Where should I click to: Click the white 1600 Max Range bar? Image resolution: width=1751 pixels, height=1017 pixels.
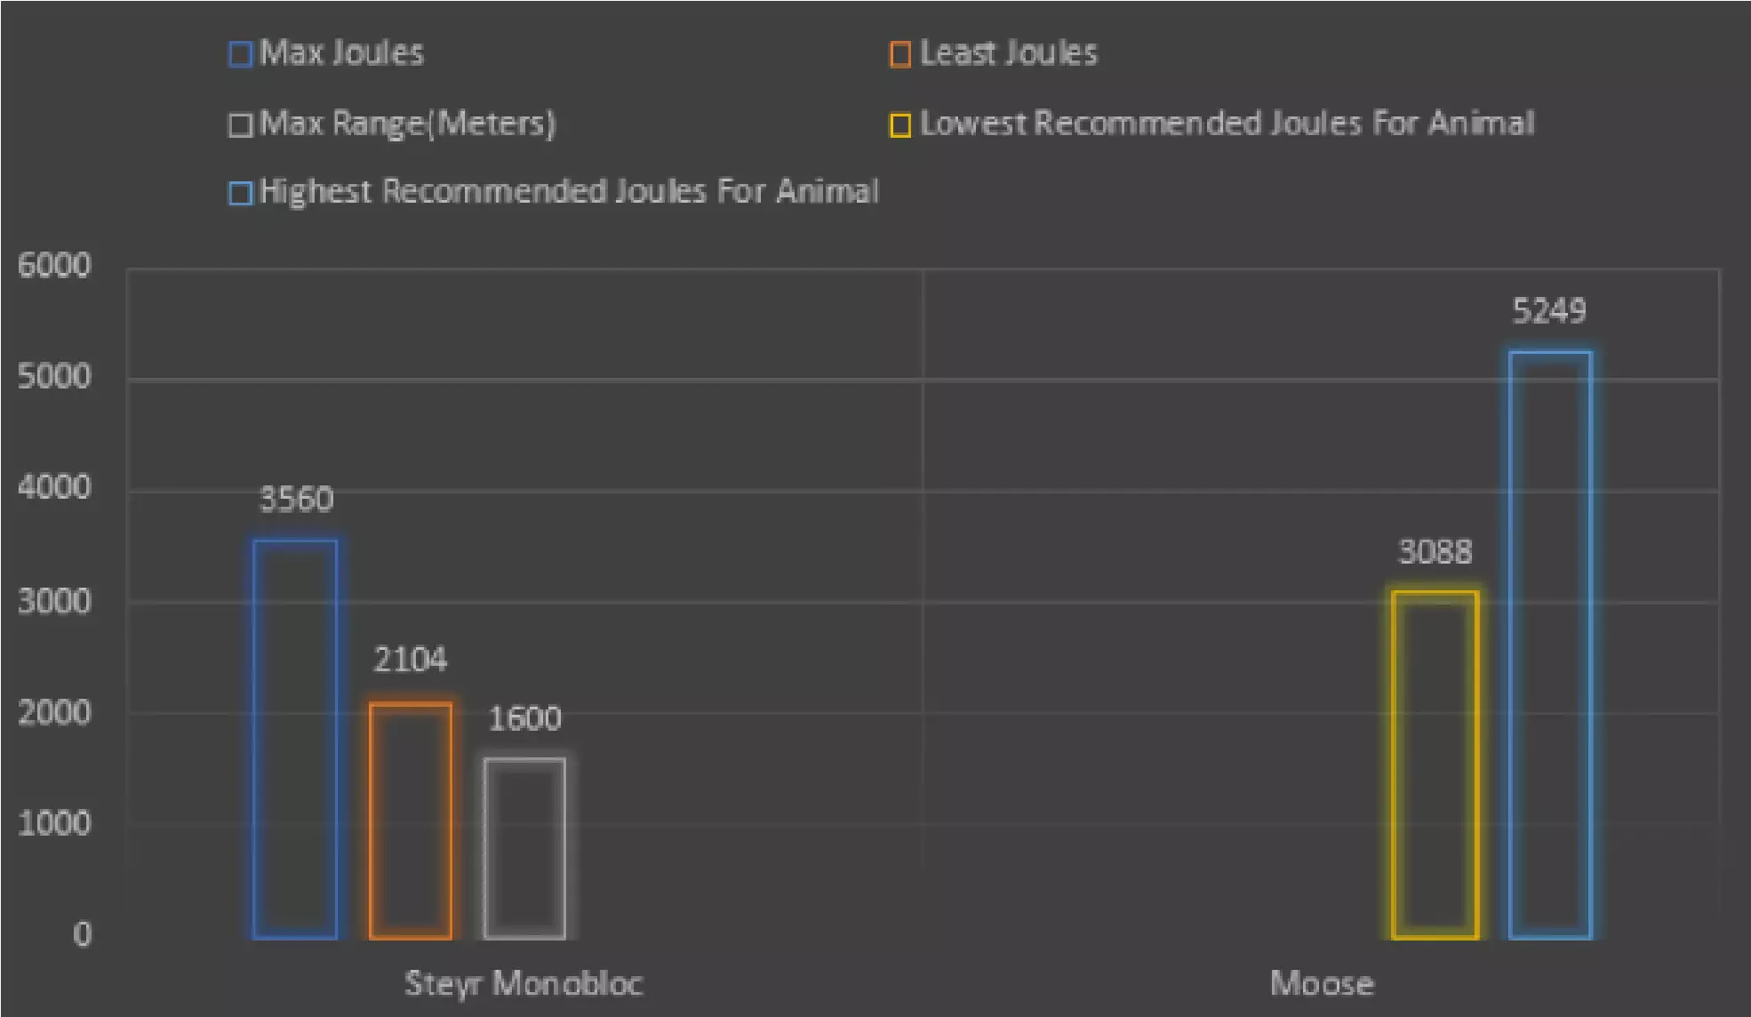524,848
